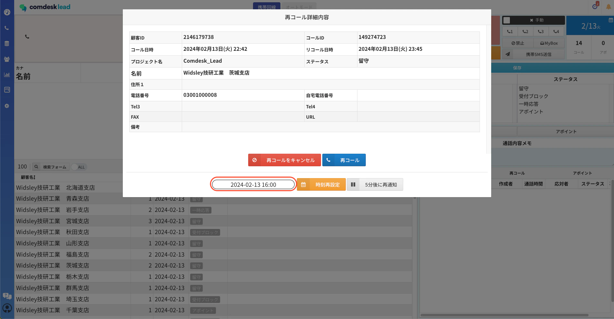
Task: Click the calendar icon on 時刻再設定 button
Action: pyautogui.click(x=303, y=185)
